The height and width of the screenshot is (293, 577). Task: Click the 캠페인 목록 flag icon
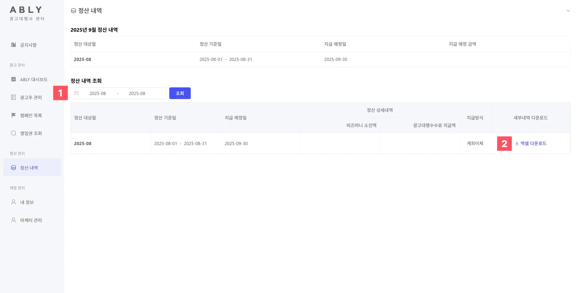coord(13,115)
